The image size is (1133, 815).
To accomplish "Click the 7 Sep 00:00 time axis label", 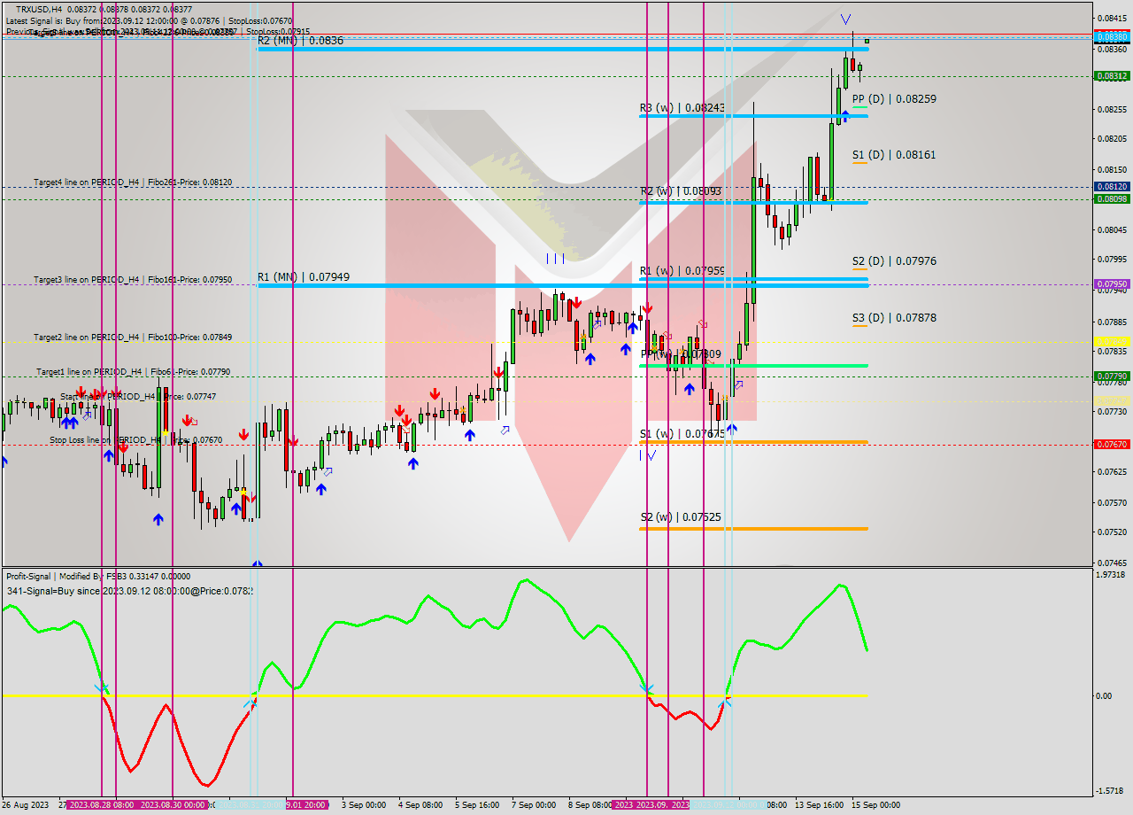I will point(535,805).
